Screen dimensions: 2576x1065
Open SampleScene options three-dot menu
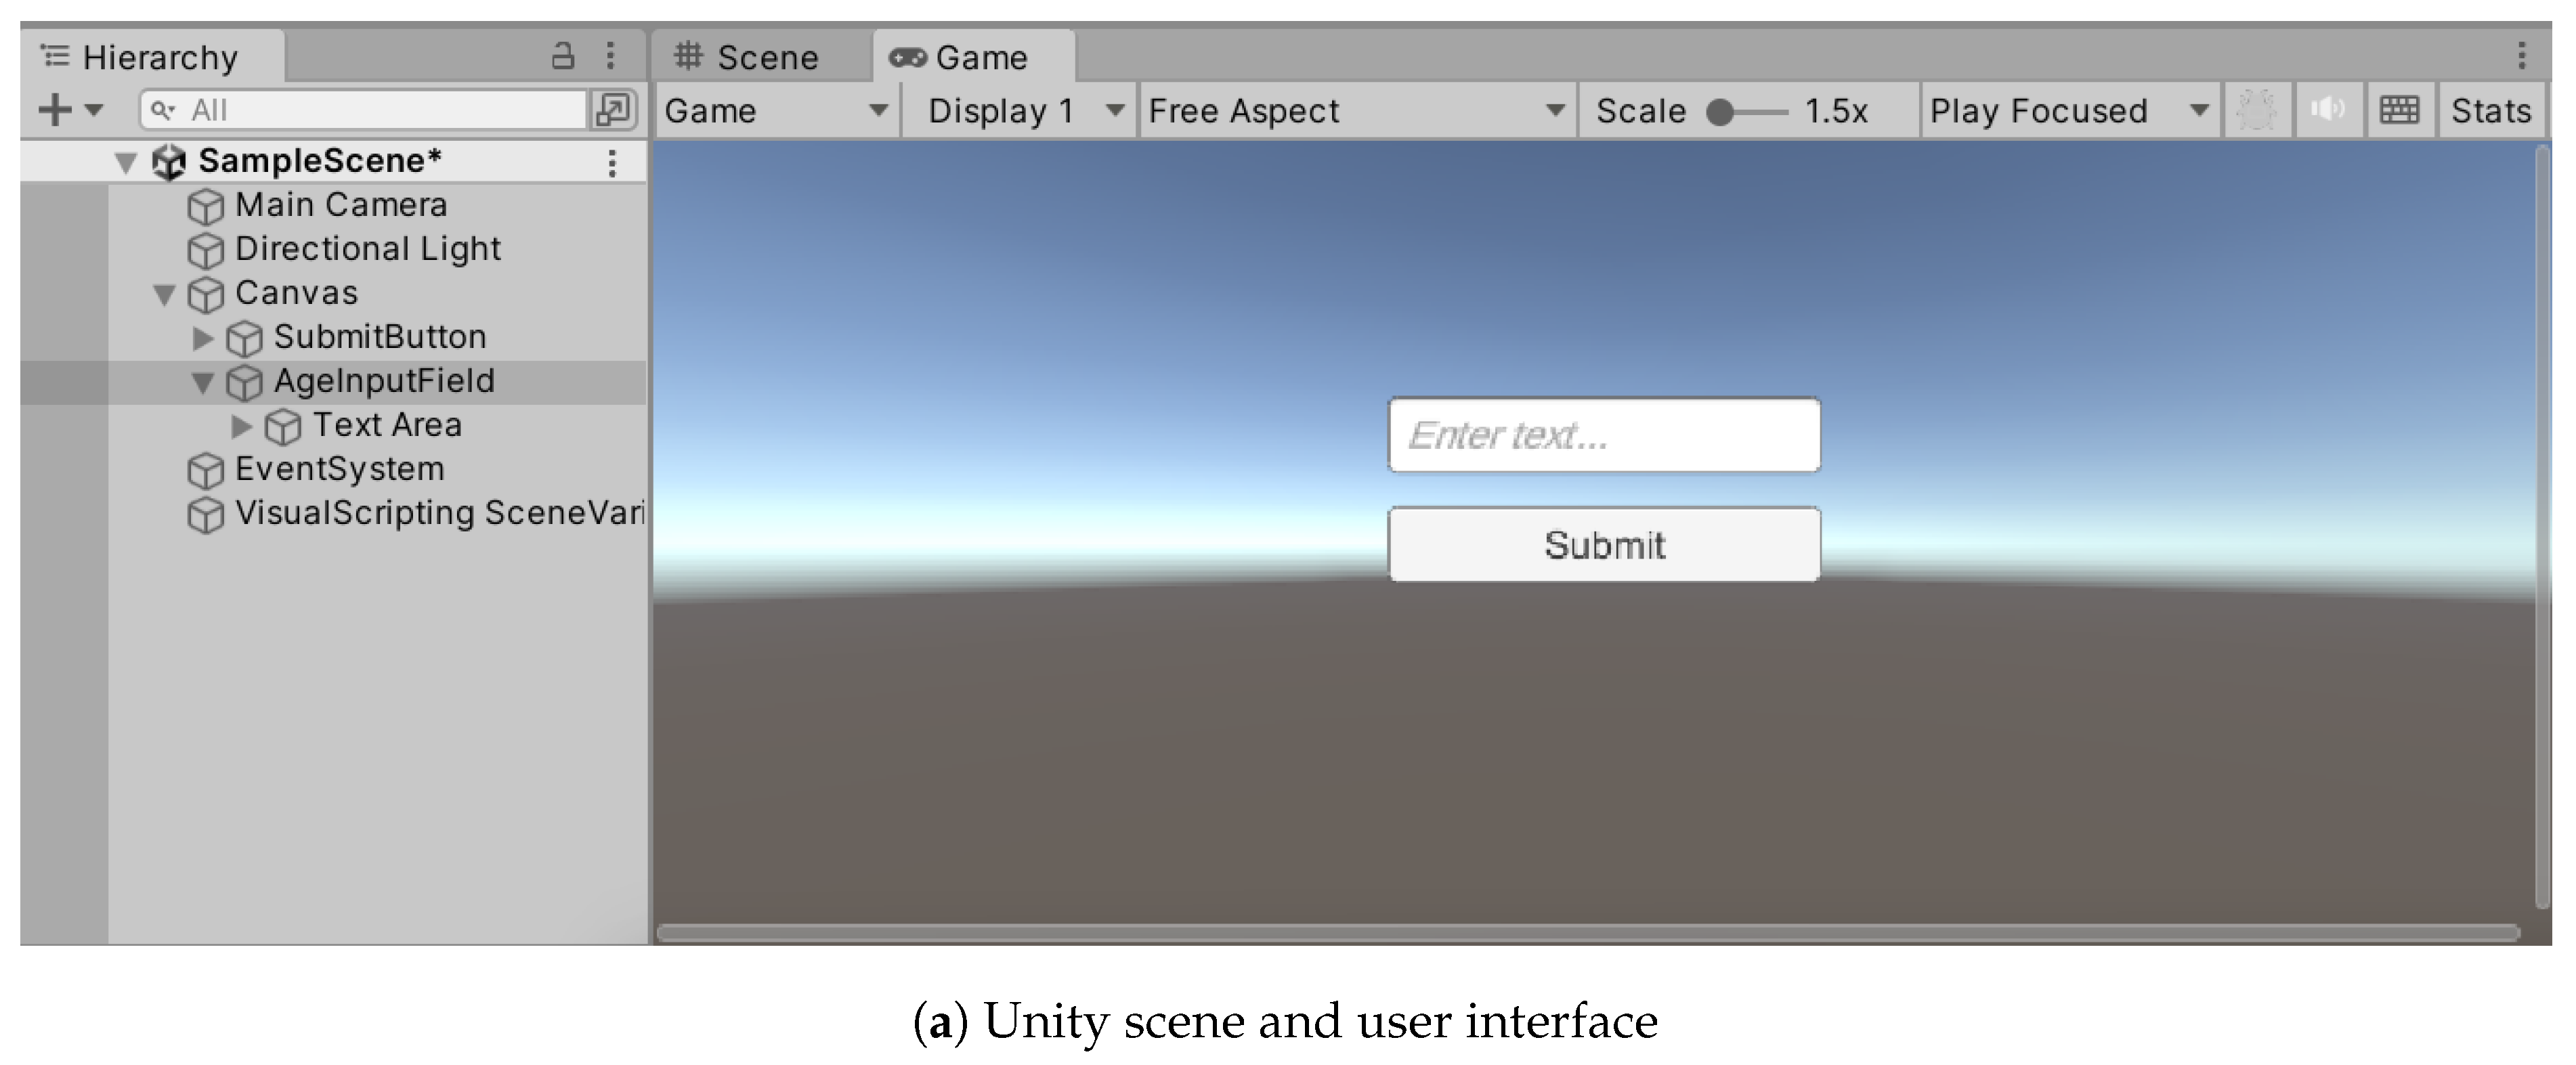coord(612,163)
